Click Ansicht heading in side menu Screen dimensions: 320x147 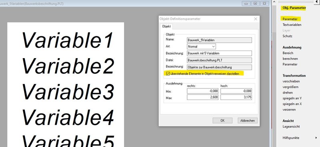[x=288, y=121]
